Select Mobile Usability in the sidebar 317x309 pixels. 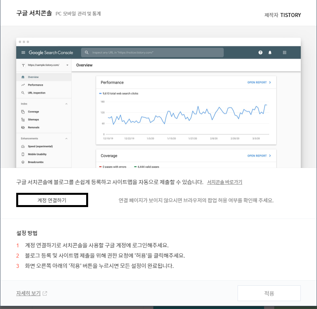(43, 154)
